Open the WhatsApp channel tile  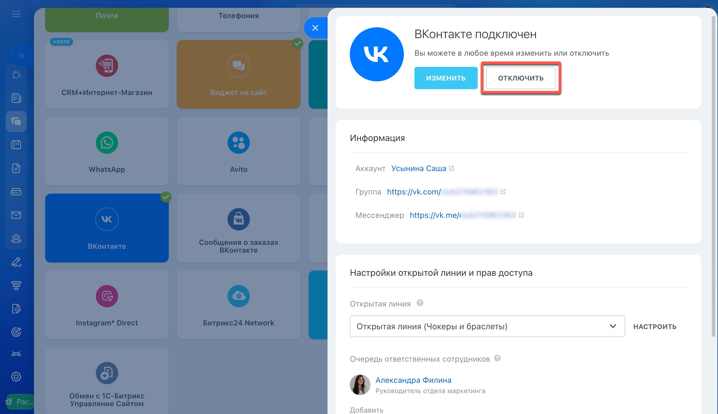[x=107, y=151]
